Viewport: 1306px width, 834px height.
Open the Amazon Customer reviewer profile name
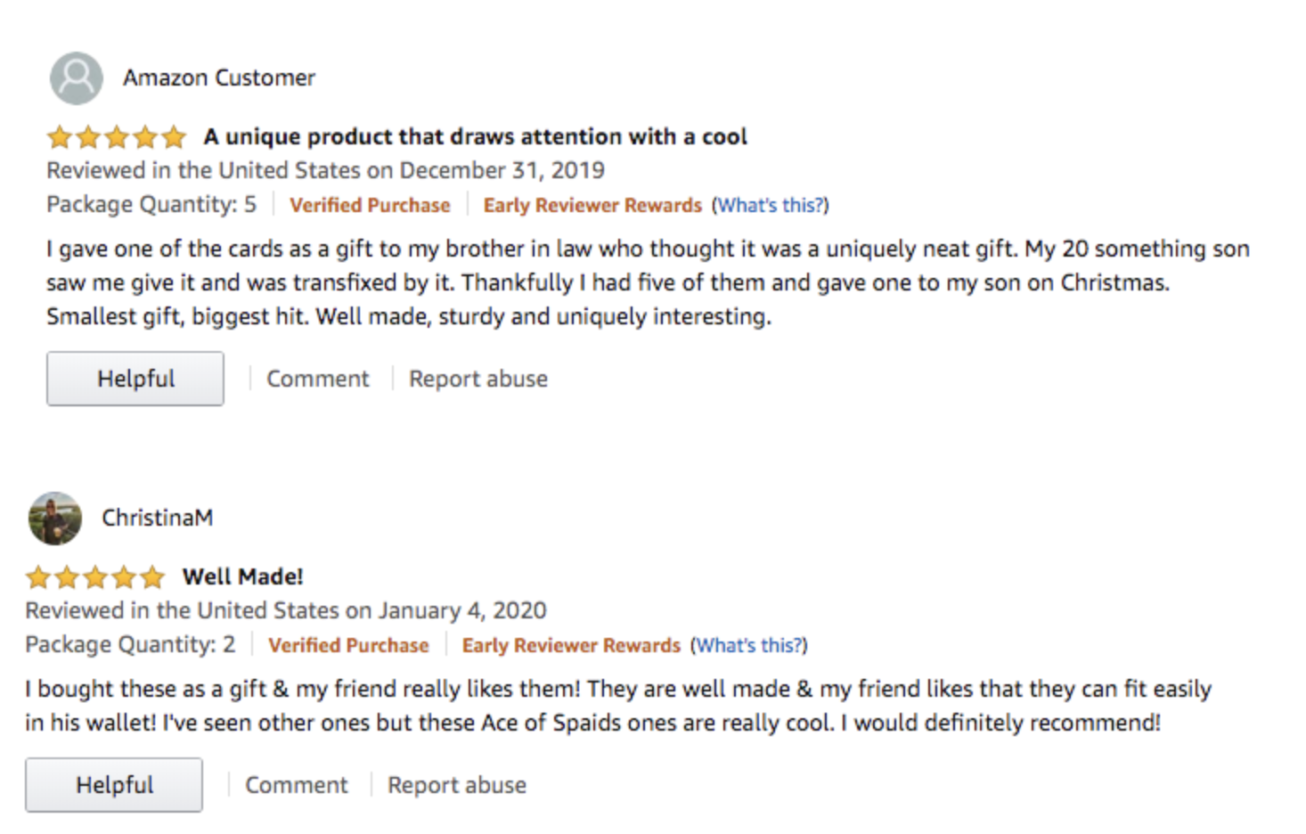click(x=219, y=78)
